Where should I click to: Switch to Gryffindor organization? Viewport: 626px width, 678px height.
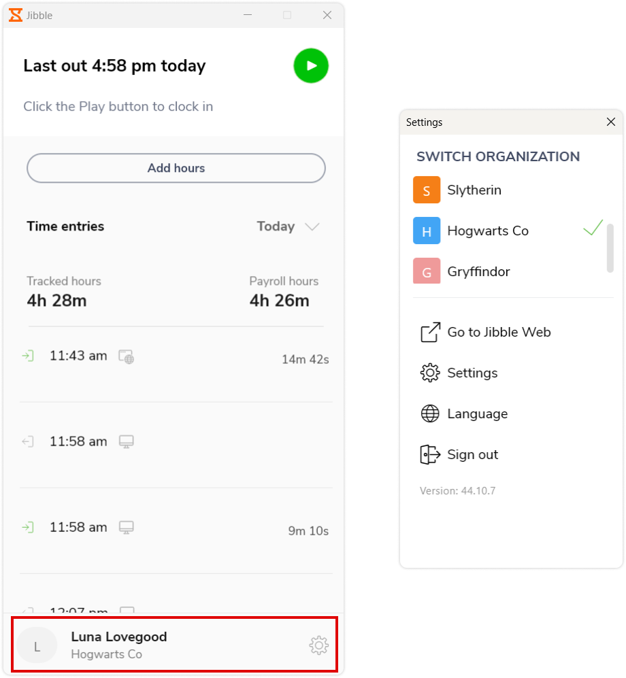pos(509,271)
